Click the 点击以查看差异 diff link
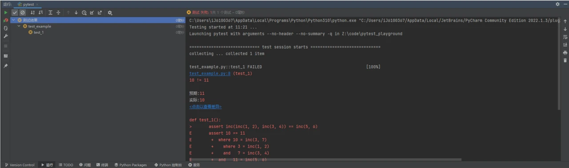This screenshot has height=168, width=569. 205,107
